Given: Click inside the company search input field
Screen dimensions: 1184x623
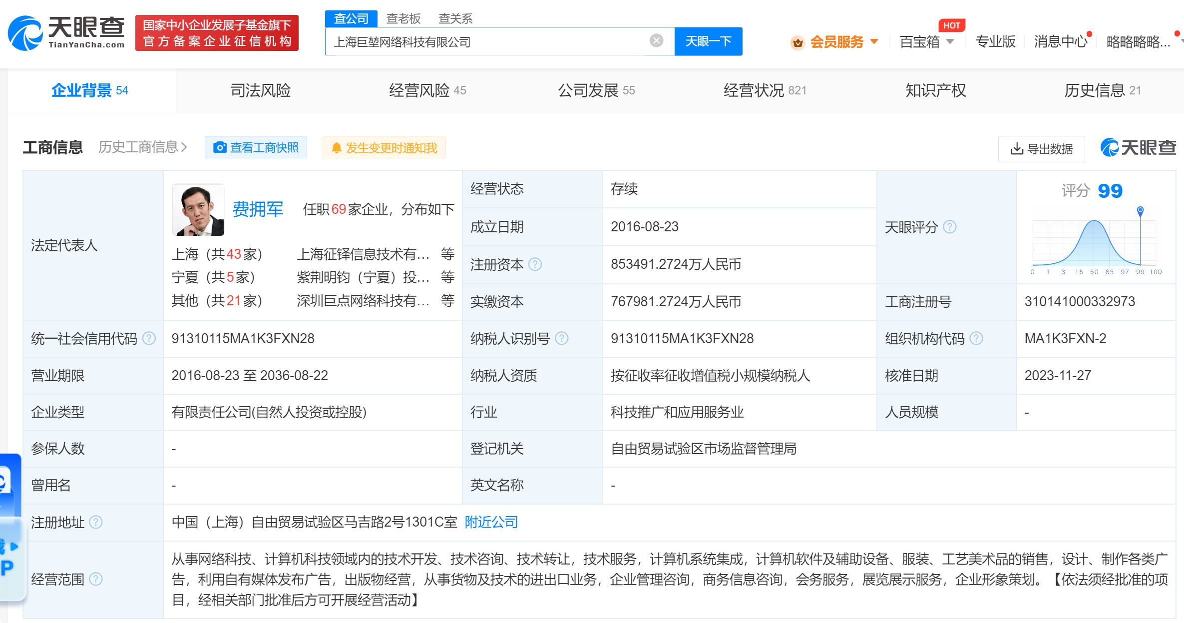Looking at the screenshot, I should tap(474, 41).
